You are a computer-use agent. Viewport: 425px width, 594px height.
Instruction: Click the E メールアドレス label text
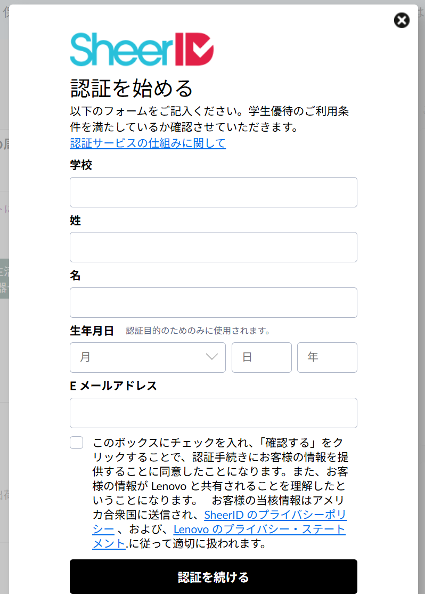[113, 386]
